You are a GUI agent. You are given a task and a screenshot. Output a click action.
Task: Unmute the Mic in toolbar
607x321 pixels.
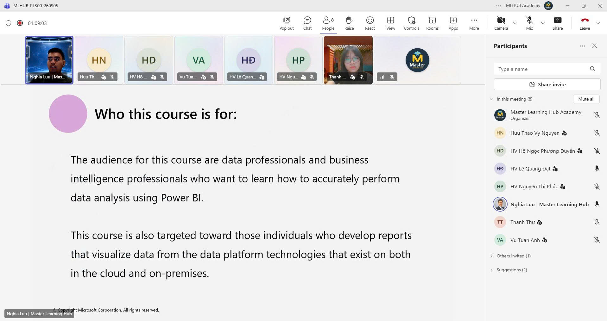(529, 23)
